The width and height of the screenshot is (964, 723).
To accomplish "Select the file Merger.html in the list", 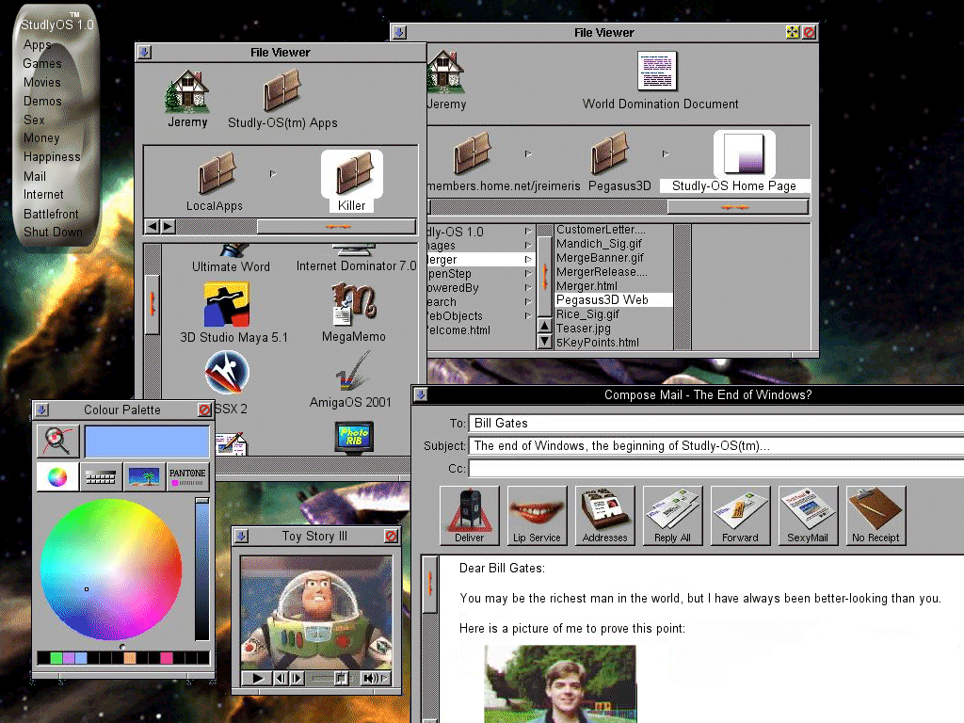I will click(x=586, y=286).
